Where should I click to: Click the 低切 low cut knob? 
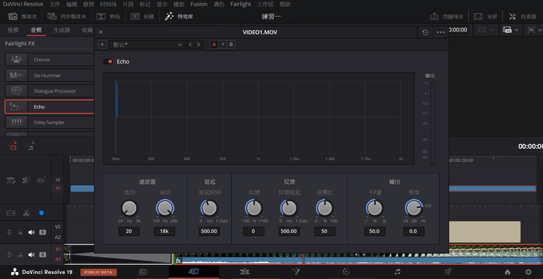click(129, 209)
